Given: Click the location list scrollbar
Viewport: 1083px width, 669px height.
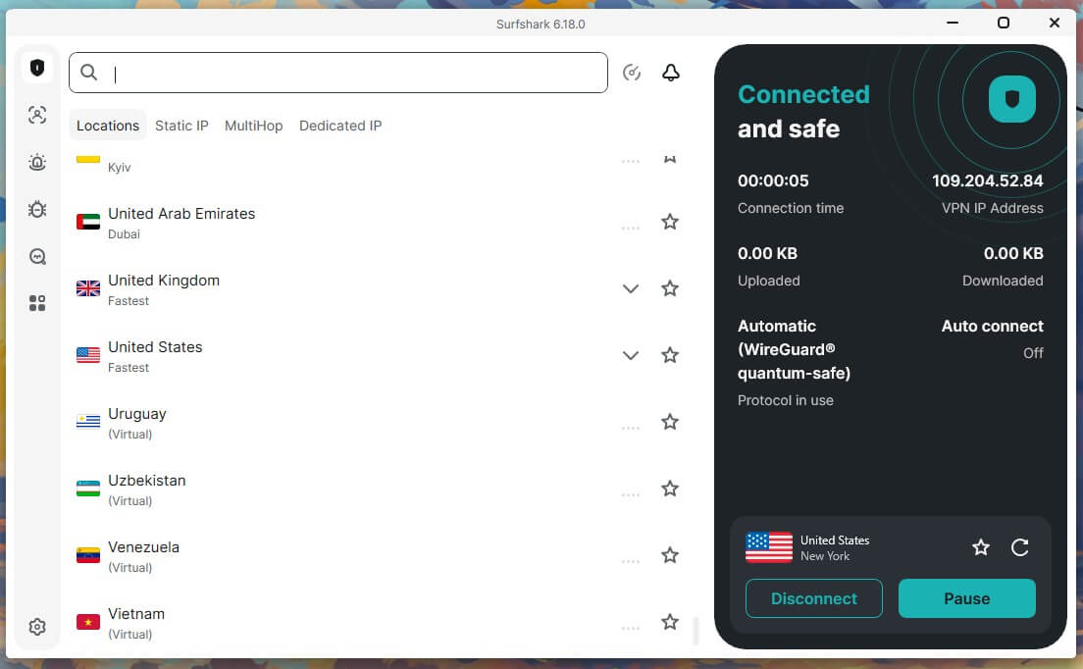Looking at the screenshot, I should coord(696,631).
